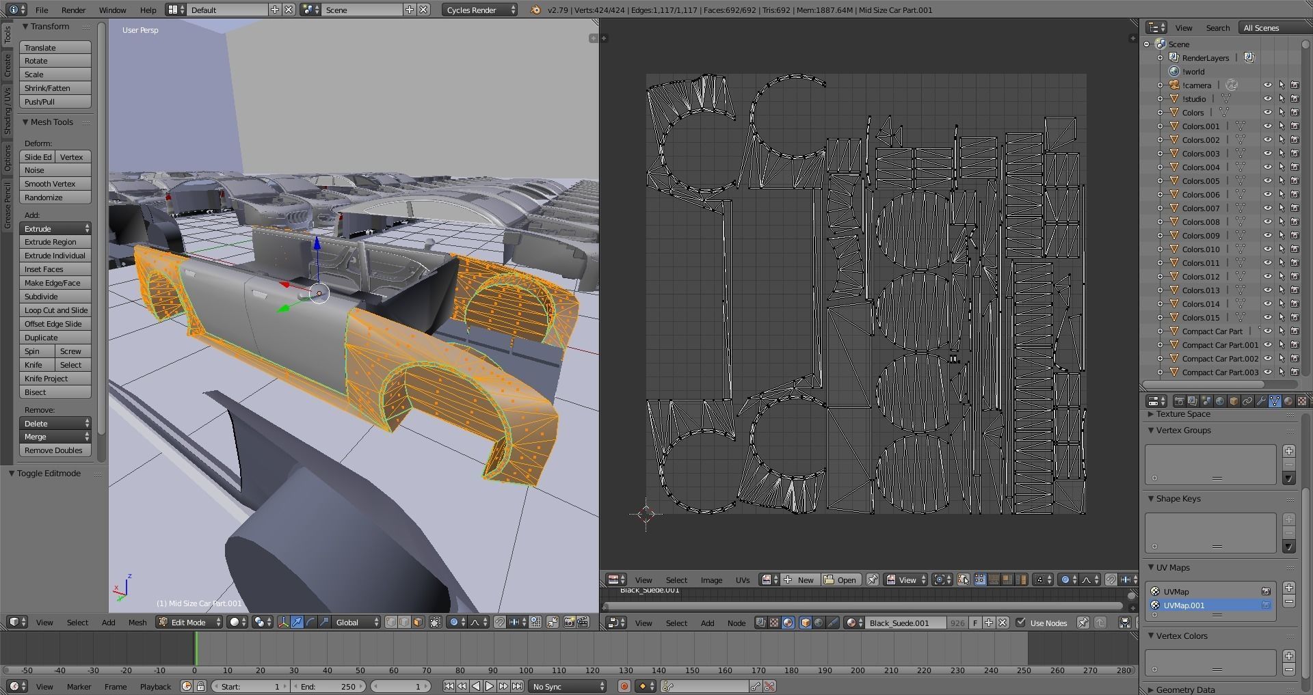The width and height of the screenshot is (1313, 695).
Task: Open the Window menu
Action: coord(112,10)
